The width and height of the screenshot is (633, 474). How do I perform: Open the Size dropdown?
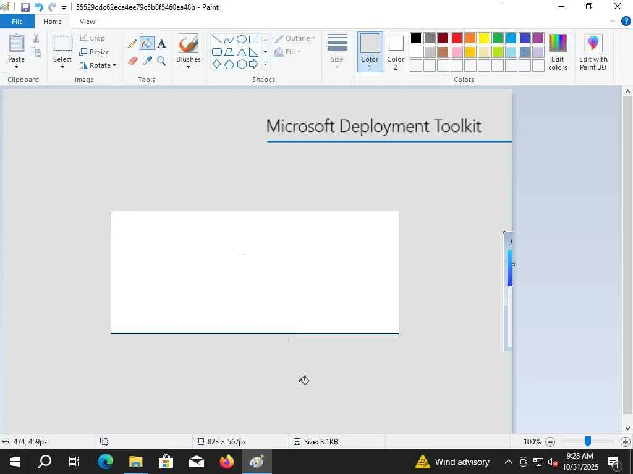pyautogui.click(x=337, y=52)
